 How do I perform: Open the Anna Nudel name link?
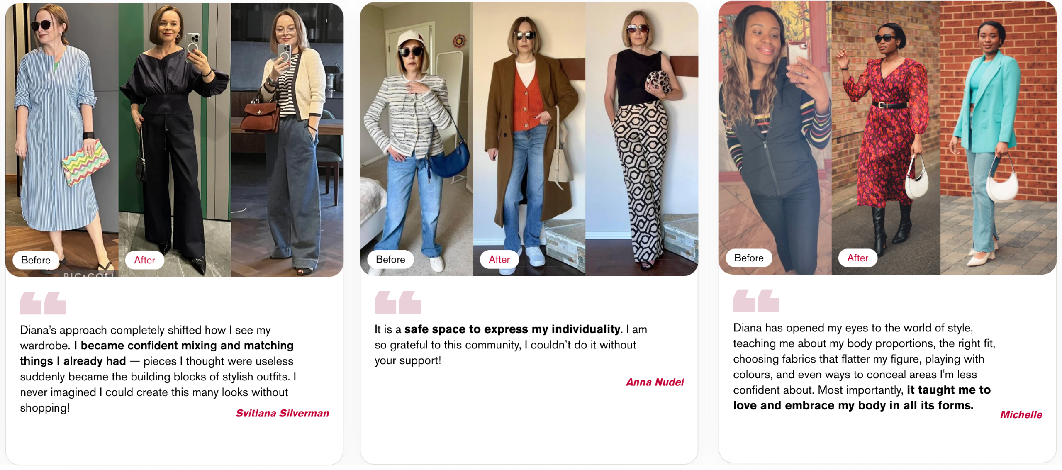(x=655, y=382)
